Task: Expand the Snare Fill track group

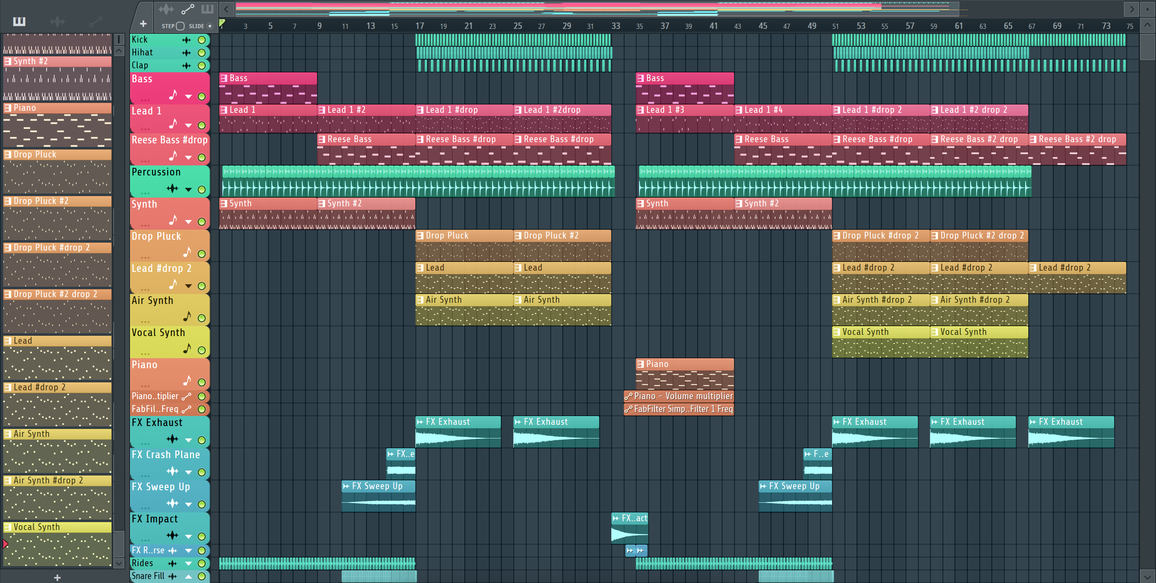Action: (x=189, y=576)
